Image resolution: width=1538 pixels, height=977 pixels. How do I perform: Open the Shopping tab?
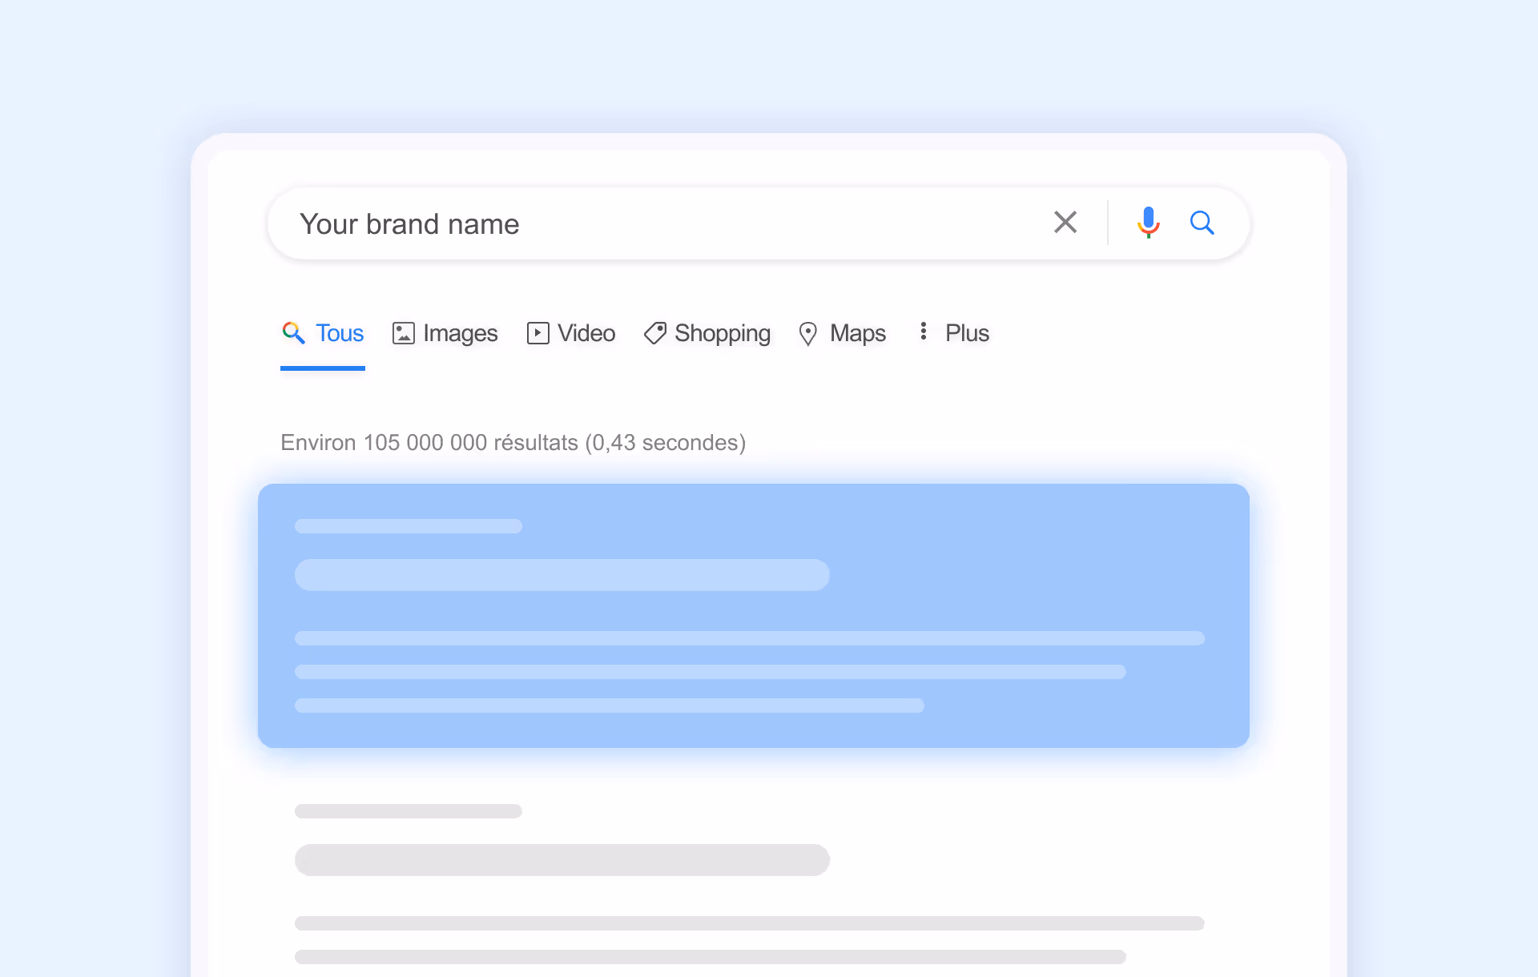pos(722,333)
